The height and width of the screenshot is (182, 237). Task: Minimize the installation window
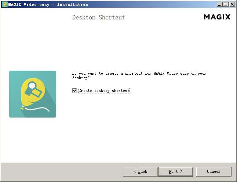coord(219,4)
